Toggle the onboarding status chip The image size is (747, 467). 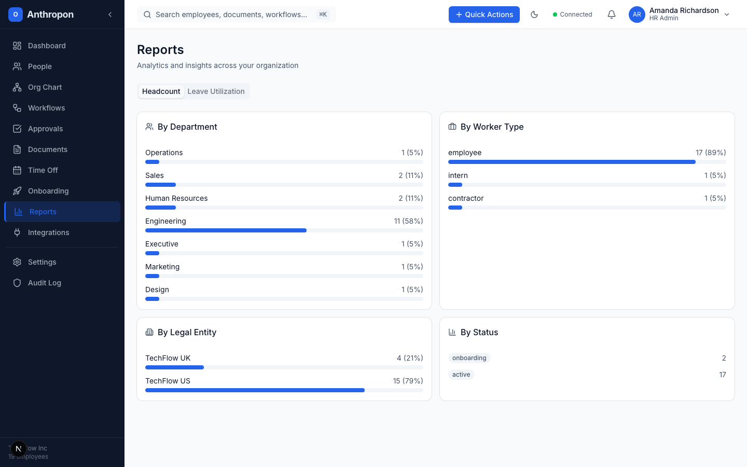coord(469,358)
